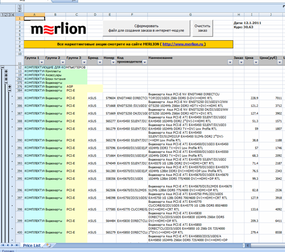Show row outline level 4
Viewport: 285px width, 252px height.
tap(13, 15)
